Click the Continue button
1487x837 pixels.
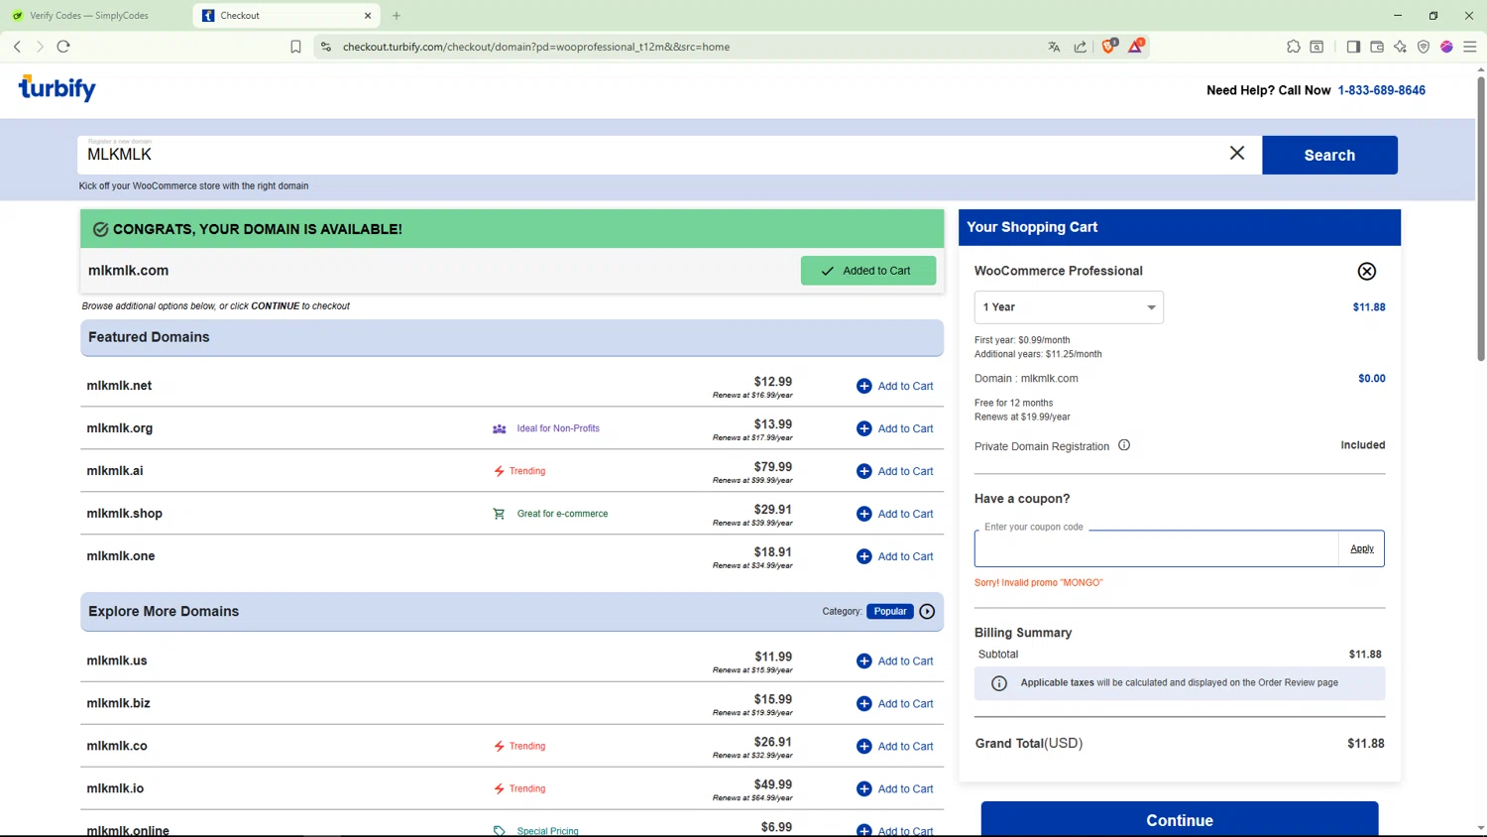click(x=1180, y=820)
